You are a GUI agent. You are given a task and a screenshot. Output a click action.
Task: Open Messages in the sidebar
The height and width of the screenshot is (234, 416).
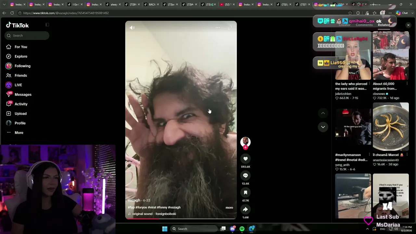click(x=23, y=95)
